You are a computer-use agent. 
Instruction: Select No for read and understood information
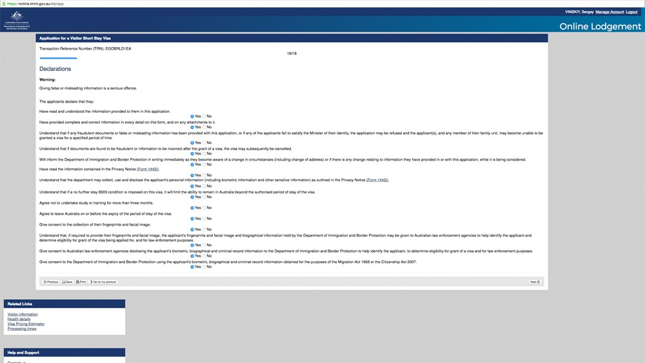coord(204,116)
